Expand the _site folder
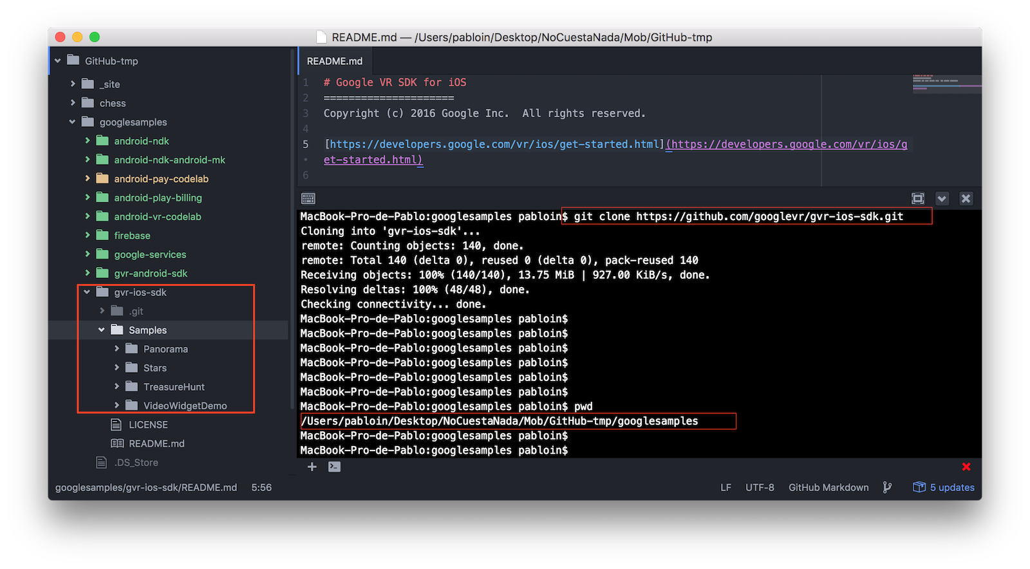This screenshot has height=569, width=1030. (x=73, y=84)
